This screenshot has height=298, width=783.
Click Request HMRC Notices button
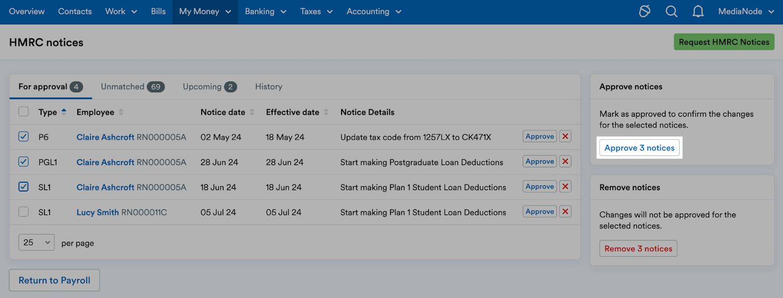724,42
